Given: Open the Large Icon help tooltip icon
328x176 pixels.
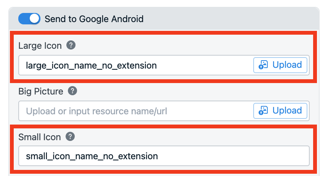Looking at the screenshot, I should coord(71,45).
